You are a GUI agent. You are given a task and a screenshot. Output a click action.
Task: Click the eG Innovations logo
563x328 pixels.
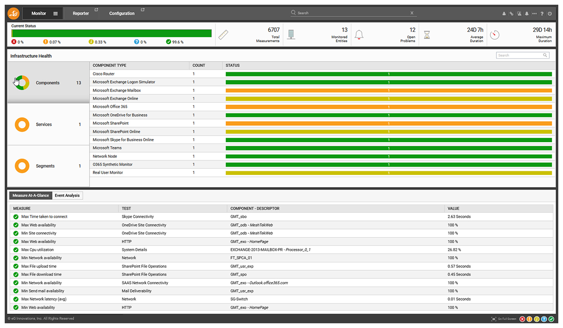pos(14,13)
